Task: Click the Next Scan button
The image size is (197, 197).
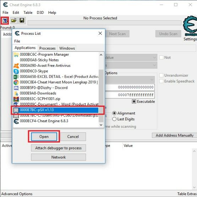Action: tap(117, 34)
